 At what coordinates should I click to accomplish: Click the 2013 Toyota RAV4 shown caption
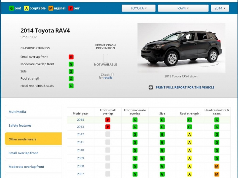click(x=181, y=76)
